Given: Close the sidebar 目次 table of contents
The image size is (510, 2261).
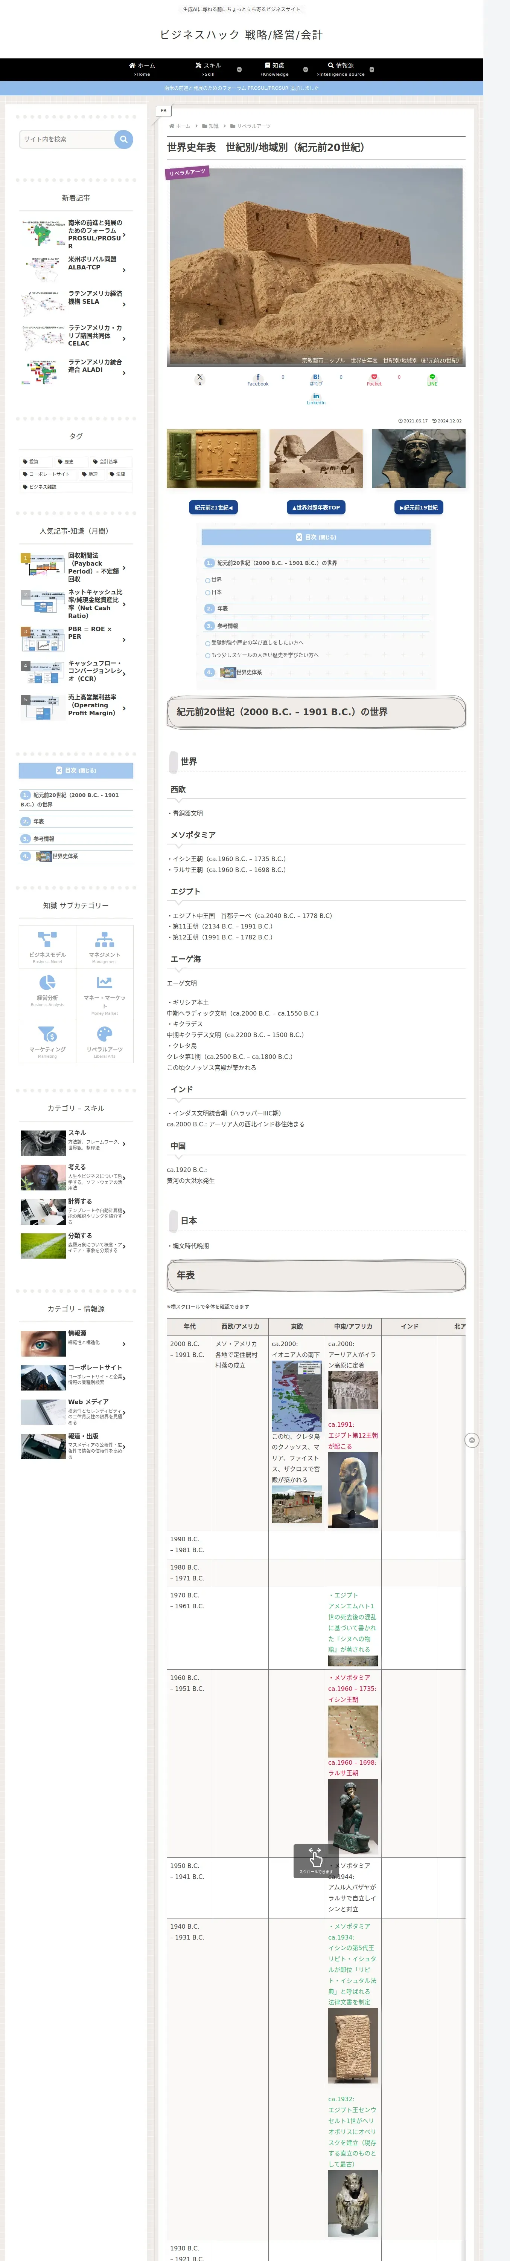Looking at the screenshot, I should point(76,771).
